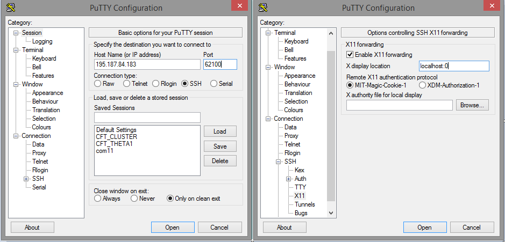Image resolution: width=505 pixels, height=242 pixels.
Task: Open TTY category in right window
Action: point(300,187)
